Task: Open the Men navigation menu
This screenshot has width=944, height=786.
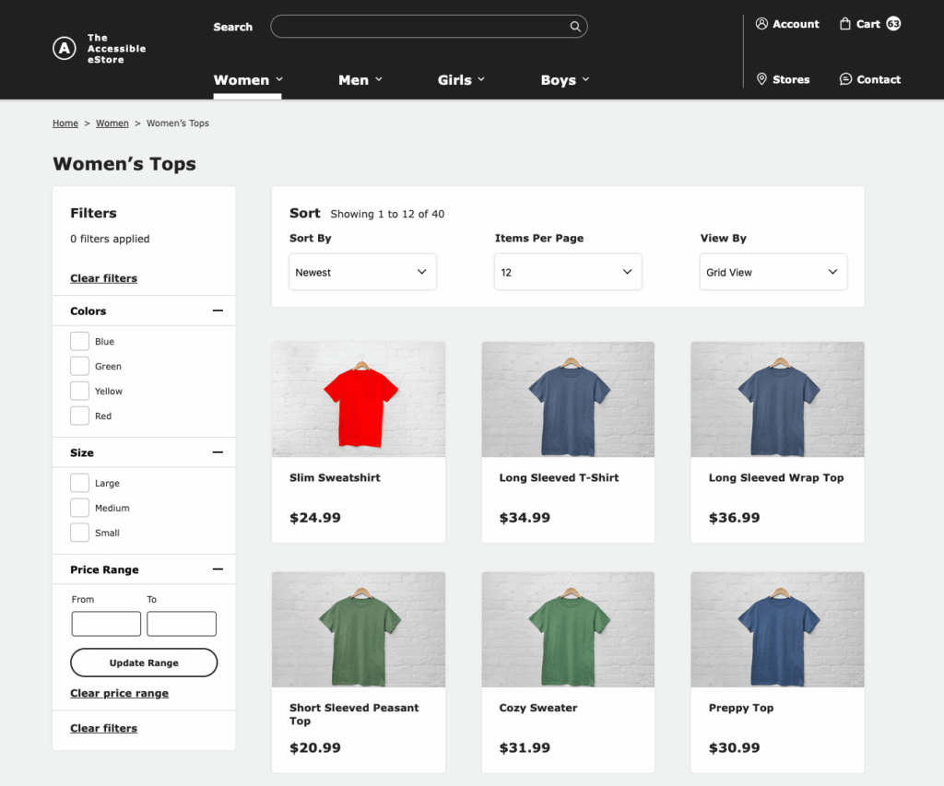Action: (360, 80)
